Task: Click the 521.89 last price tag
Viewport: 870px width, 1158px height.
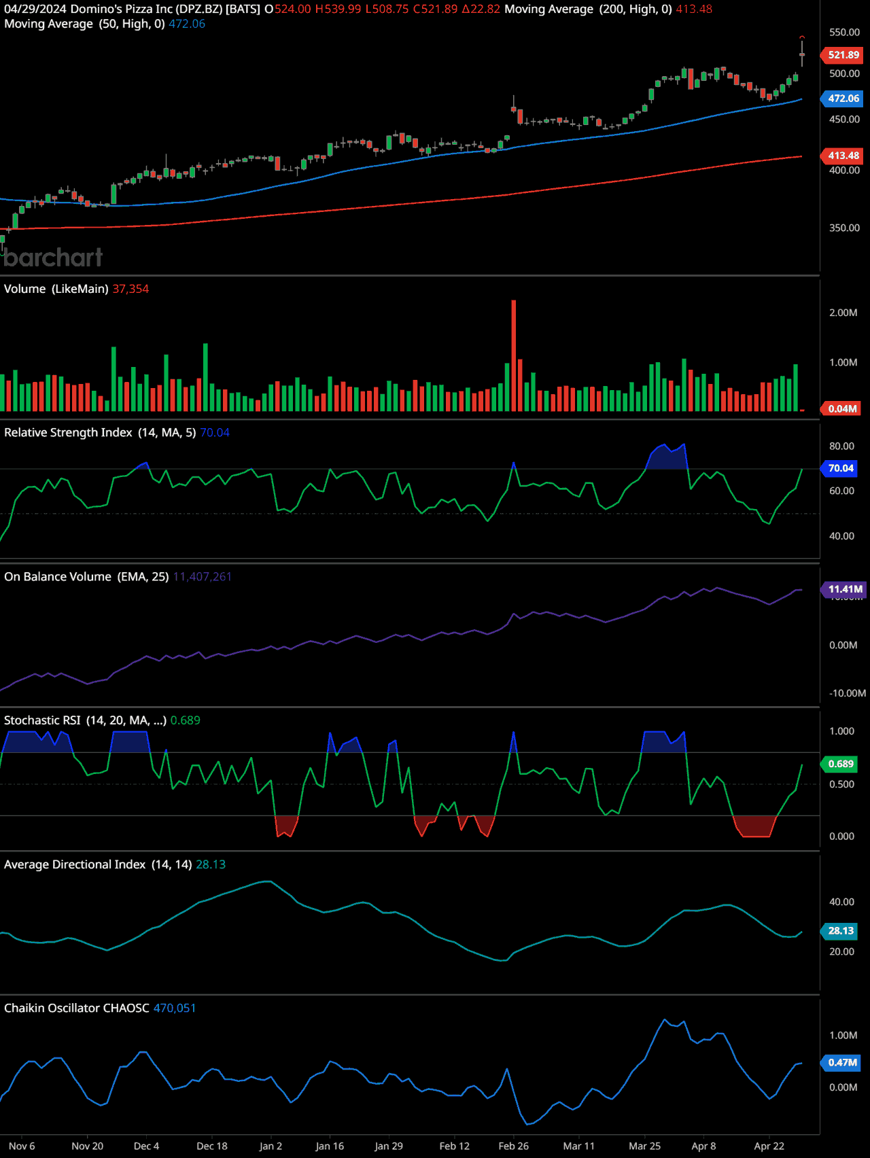Action: tap(843, 55)
